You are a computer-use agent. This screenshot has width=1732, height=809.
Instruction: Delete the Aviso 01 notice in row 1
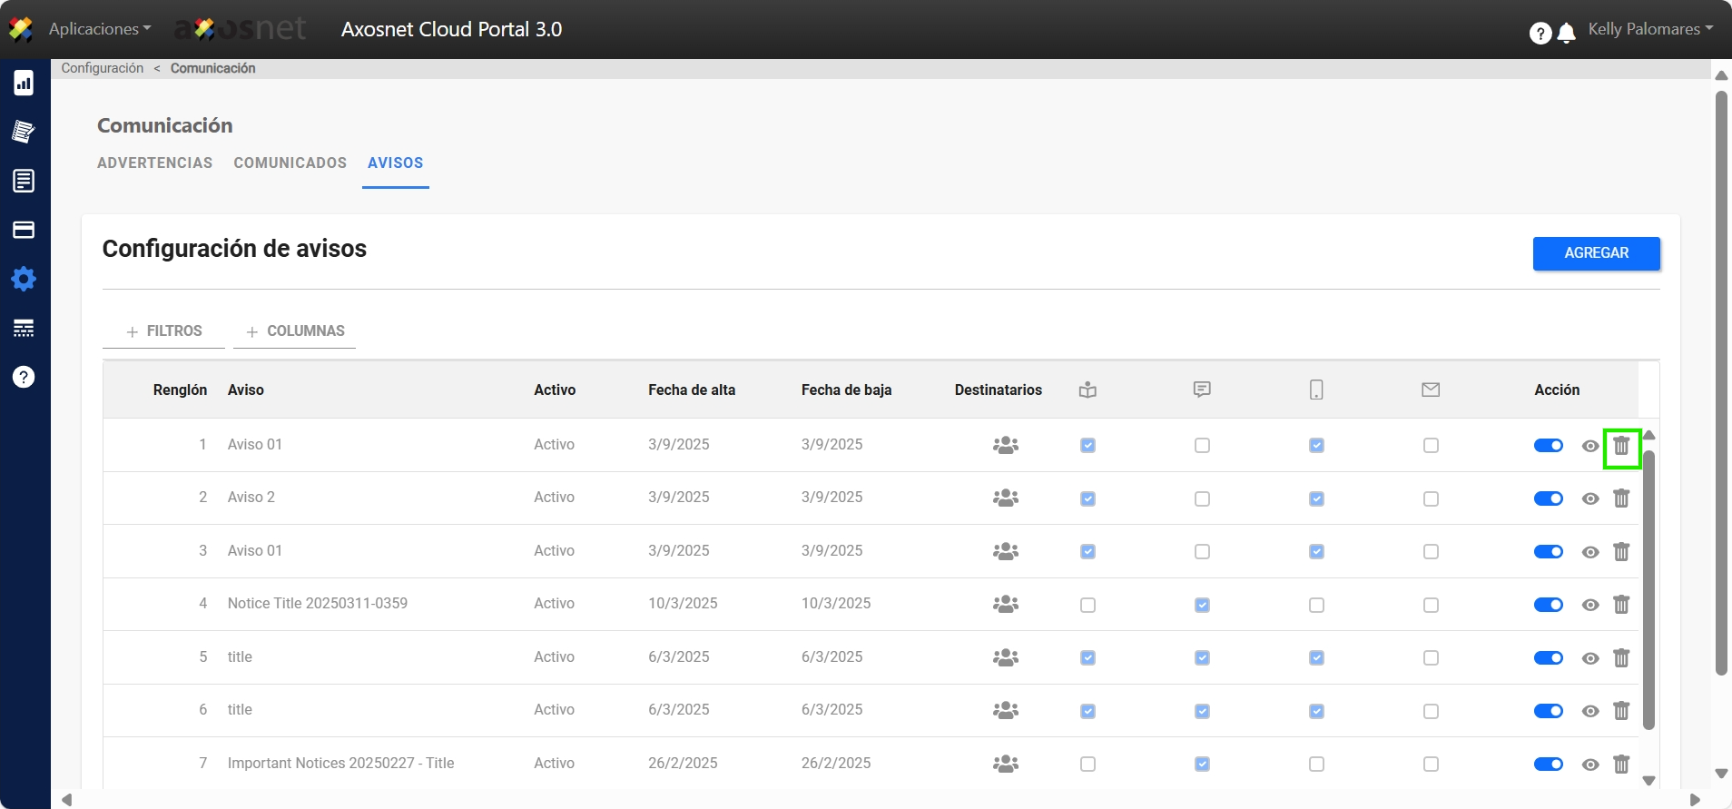[x=1621, y=446]
